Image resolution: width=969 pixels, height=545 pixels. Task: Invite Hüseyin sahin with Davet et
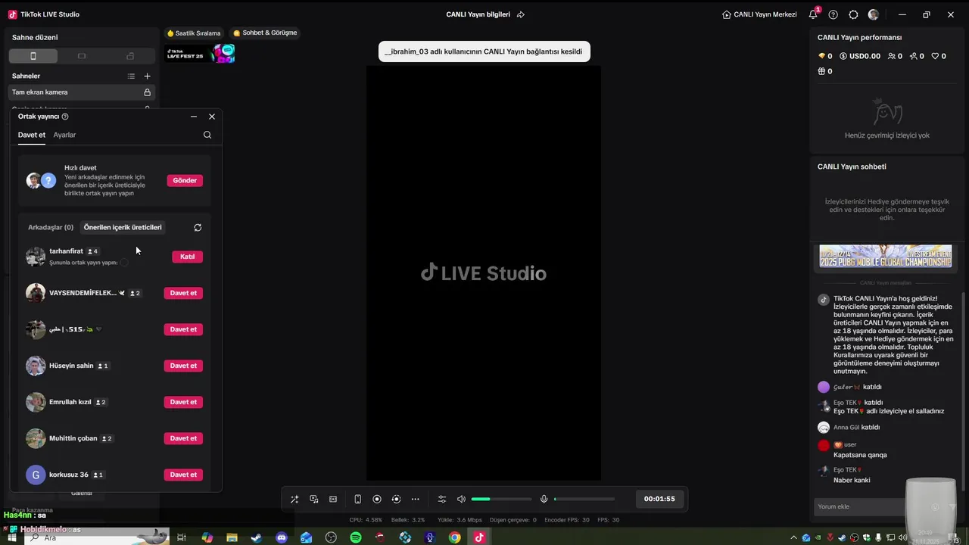point(183,366)
